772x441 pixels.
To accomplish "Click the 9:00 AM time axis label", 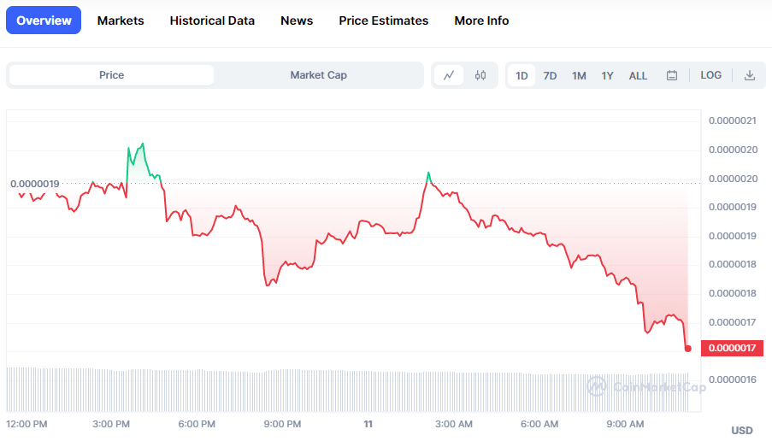I will tap(625, 424).
